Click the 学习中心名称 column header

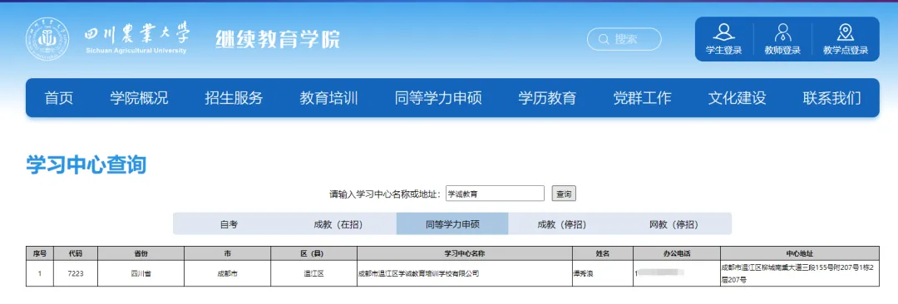tap(465, 253)
